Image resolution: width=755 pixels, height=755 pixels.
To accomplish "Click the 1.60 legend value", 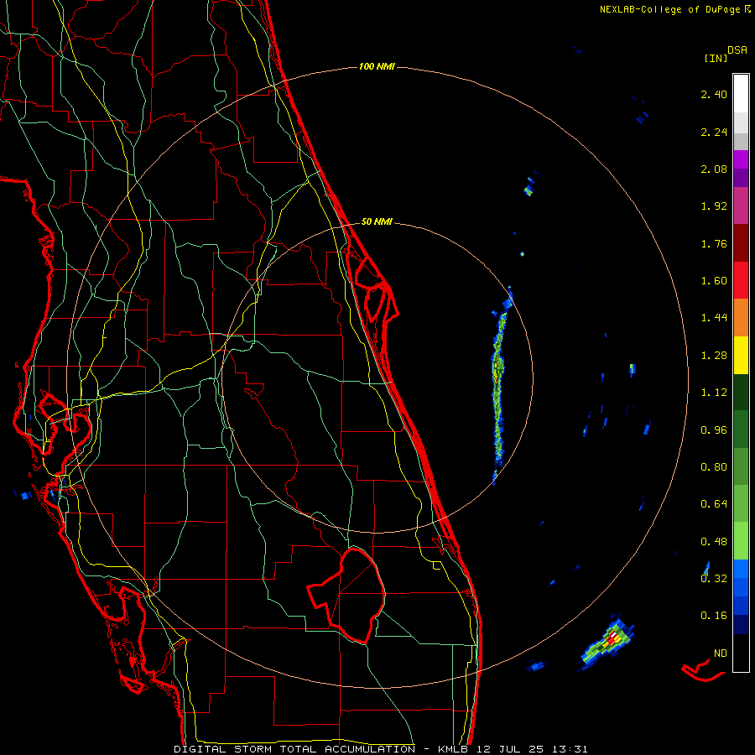I will point(714,281).
